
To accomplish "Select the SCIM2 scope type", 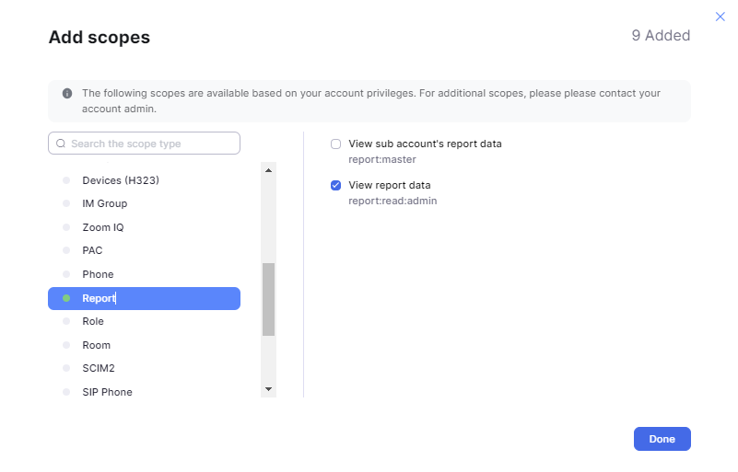I will [98, 368].
